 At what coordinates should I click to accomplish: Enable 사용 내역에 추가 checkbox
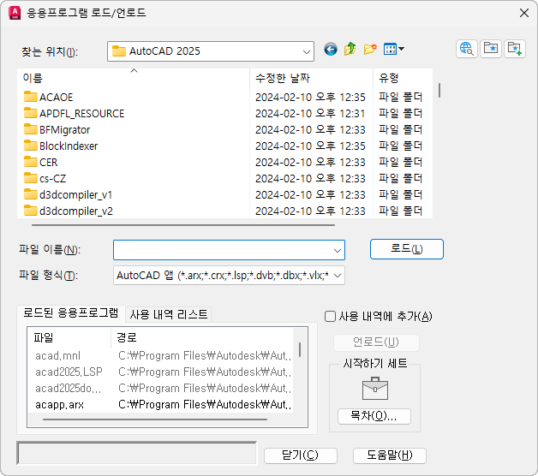coord(330,316)
